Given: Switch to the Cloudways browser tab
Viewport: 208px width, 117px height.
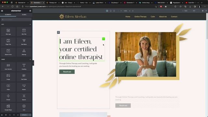Looking at the screenshot, I should pyautogui.click(x=115, y=3).
